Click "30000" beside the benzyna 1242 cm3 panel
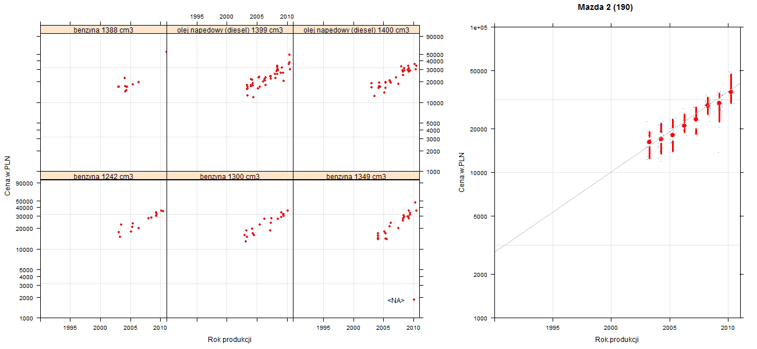757x349 pixels. pyautogui.click(x=26, y=216)
